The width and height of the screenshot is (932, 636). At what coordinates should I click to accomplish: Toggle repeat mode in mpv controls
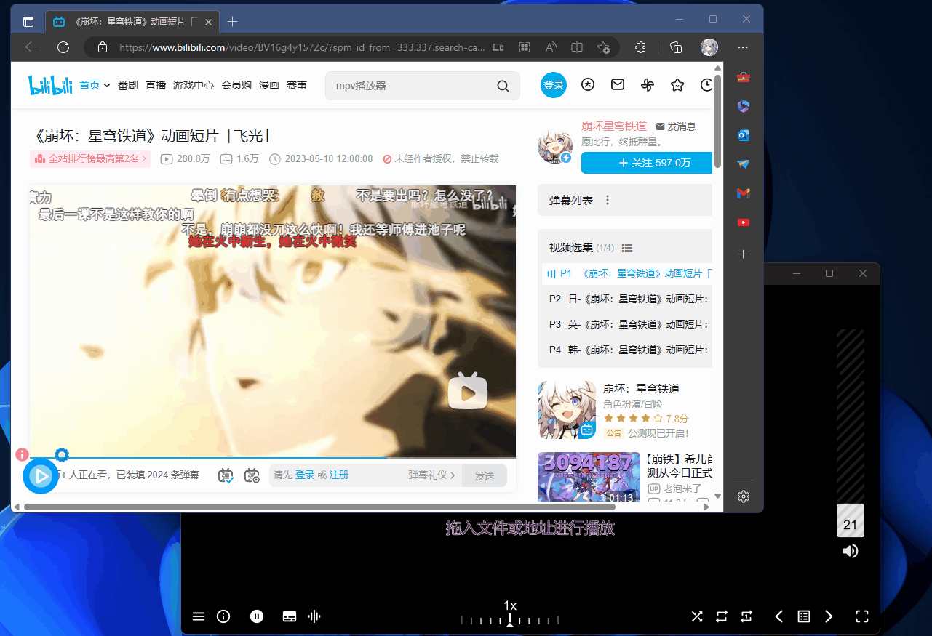click(x=721, y=616)
